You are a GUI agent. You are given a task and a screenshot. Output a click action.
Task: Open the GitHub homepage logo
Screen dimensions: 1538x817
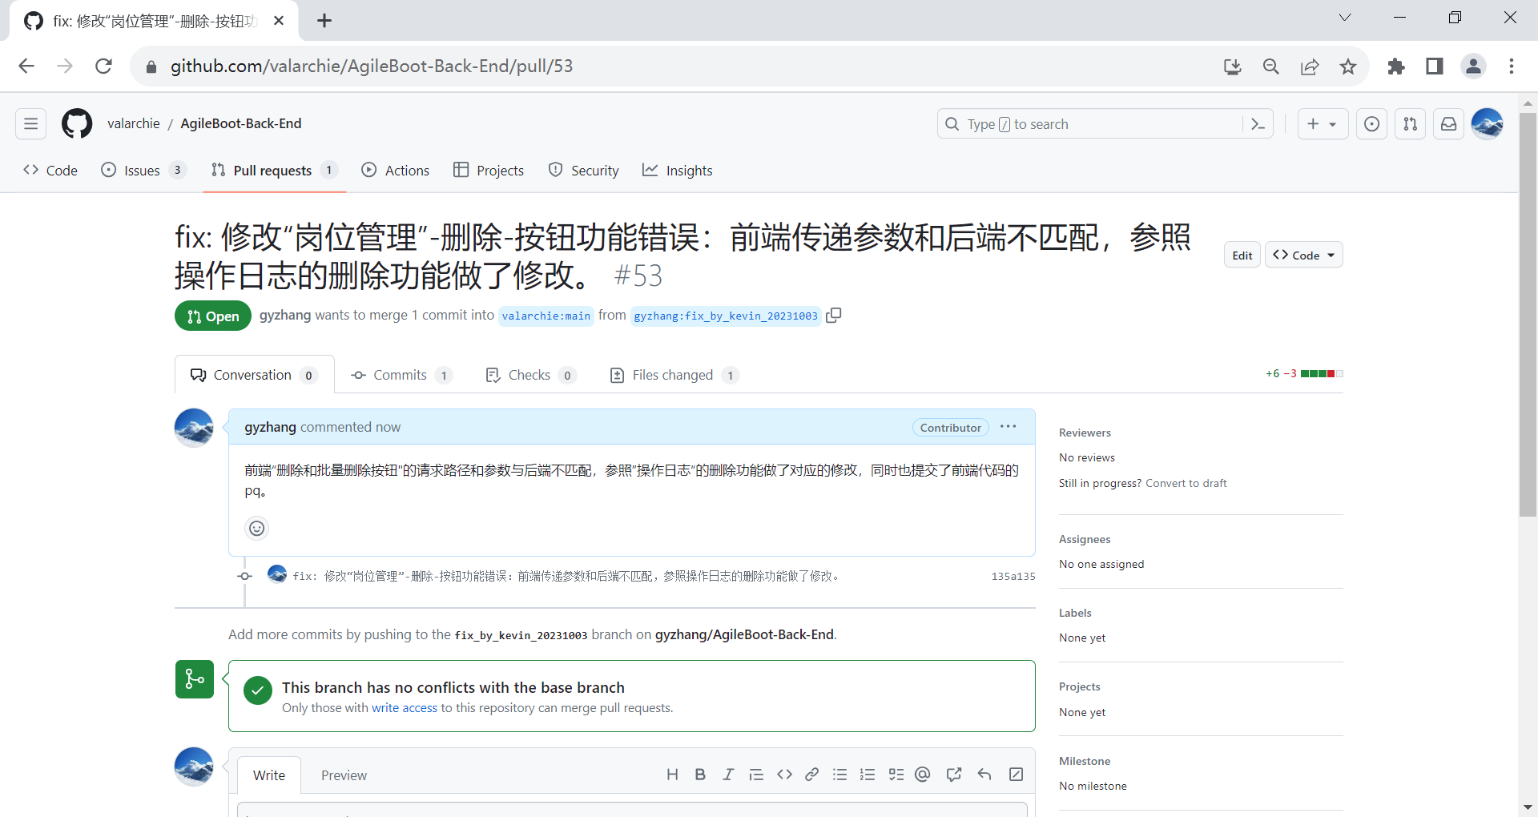[77, 123]
